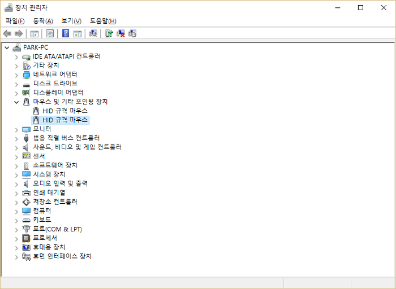Click the 센서 icon

(x=26, y=156)
